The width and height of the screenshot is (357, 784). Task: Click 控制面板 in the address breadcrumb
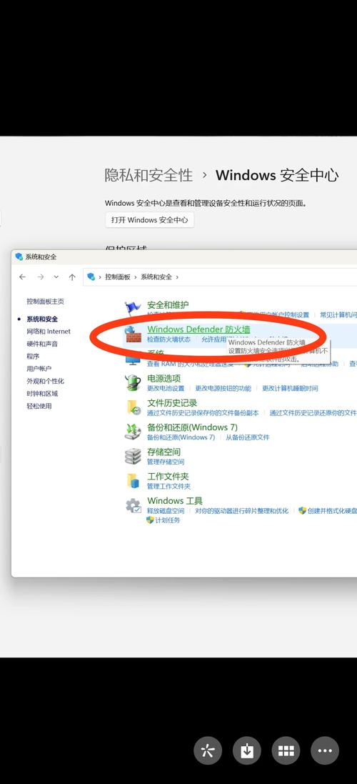pyautogui.click(x=117, y=277)
